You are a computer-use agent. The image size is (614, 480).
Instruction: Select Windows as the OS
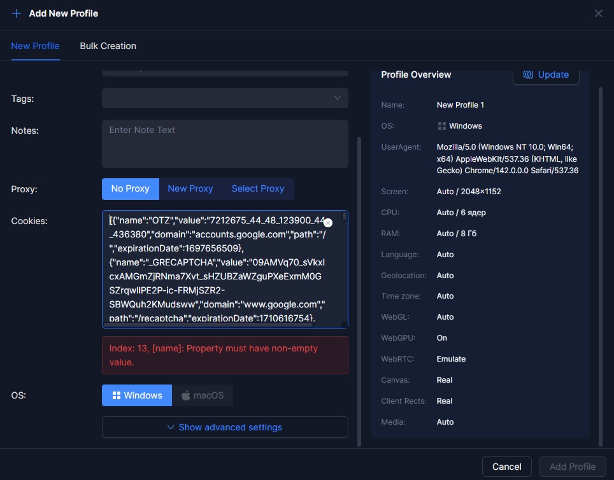tap(137, 395)
